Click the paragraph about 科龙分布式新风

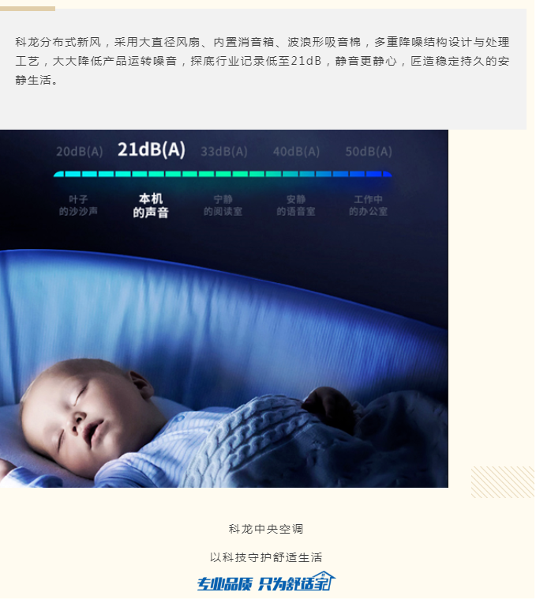(262, 61)
